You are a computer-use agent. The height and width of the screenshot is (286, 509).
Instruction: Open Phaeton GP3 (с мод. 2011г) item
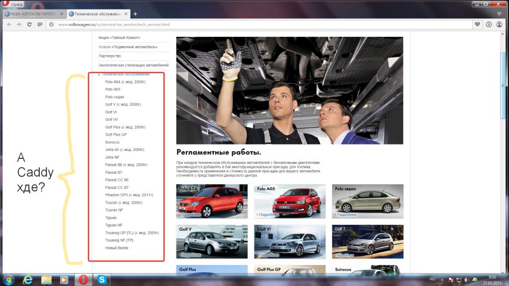pos(129,195)
